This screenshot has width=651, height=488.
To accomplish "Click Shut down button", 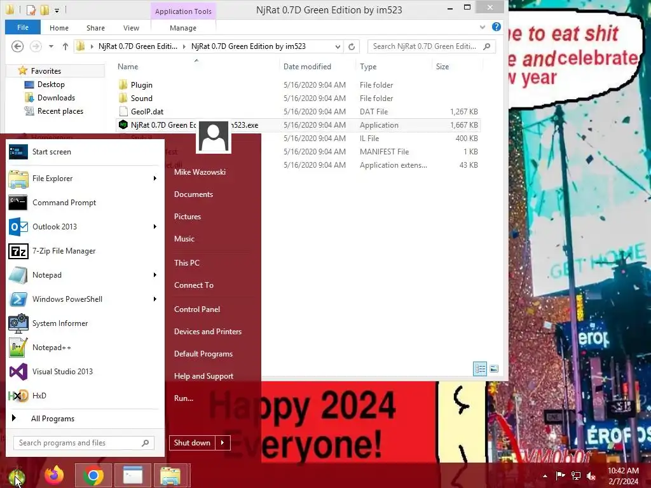I will (x=192, y=443).
